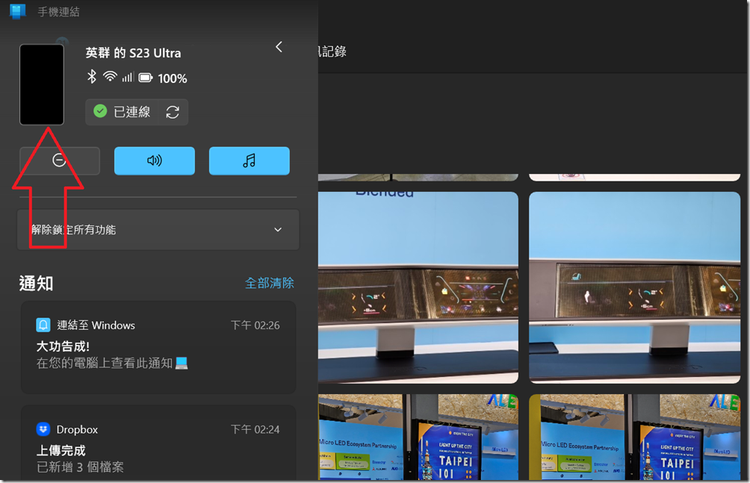Click the Dropbox notification icon

coord(43,429)
